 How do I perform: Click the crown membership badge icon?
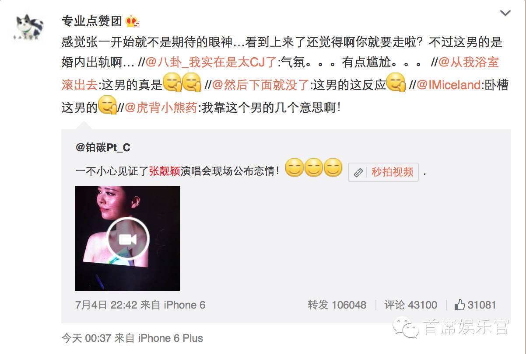[x=132, y=21]
